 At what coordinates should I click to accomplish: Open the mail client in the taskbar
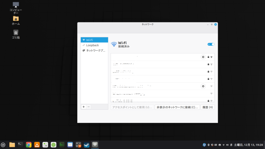tap(70, 145)
